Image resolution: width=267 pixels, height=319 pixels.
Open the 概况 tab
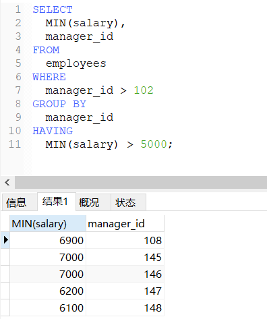(x=93, y=202)
